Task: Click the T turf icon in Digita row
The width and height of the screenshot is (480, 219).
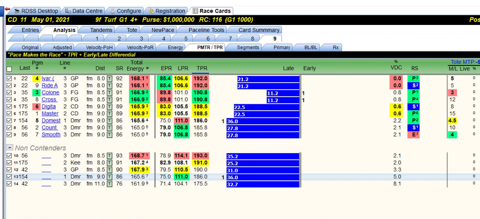Action: (x=110, y=106)
